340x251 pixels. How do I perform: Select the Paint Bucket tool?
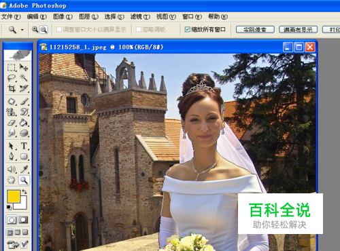click(x=24, y=122)
